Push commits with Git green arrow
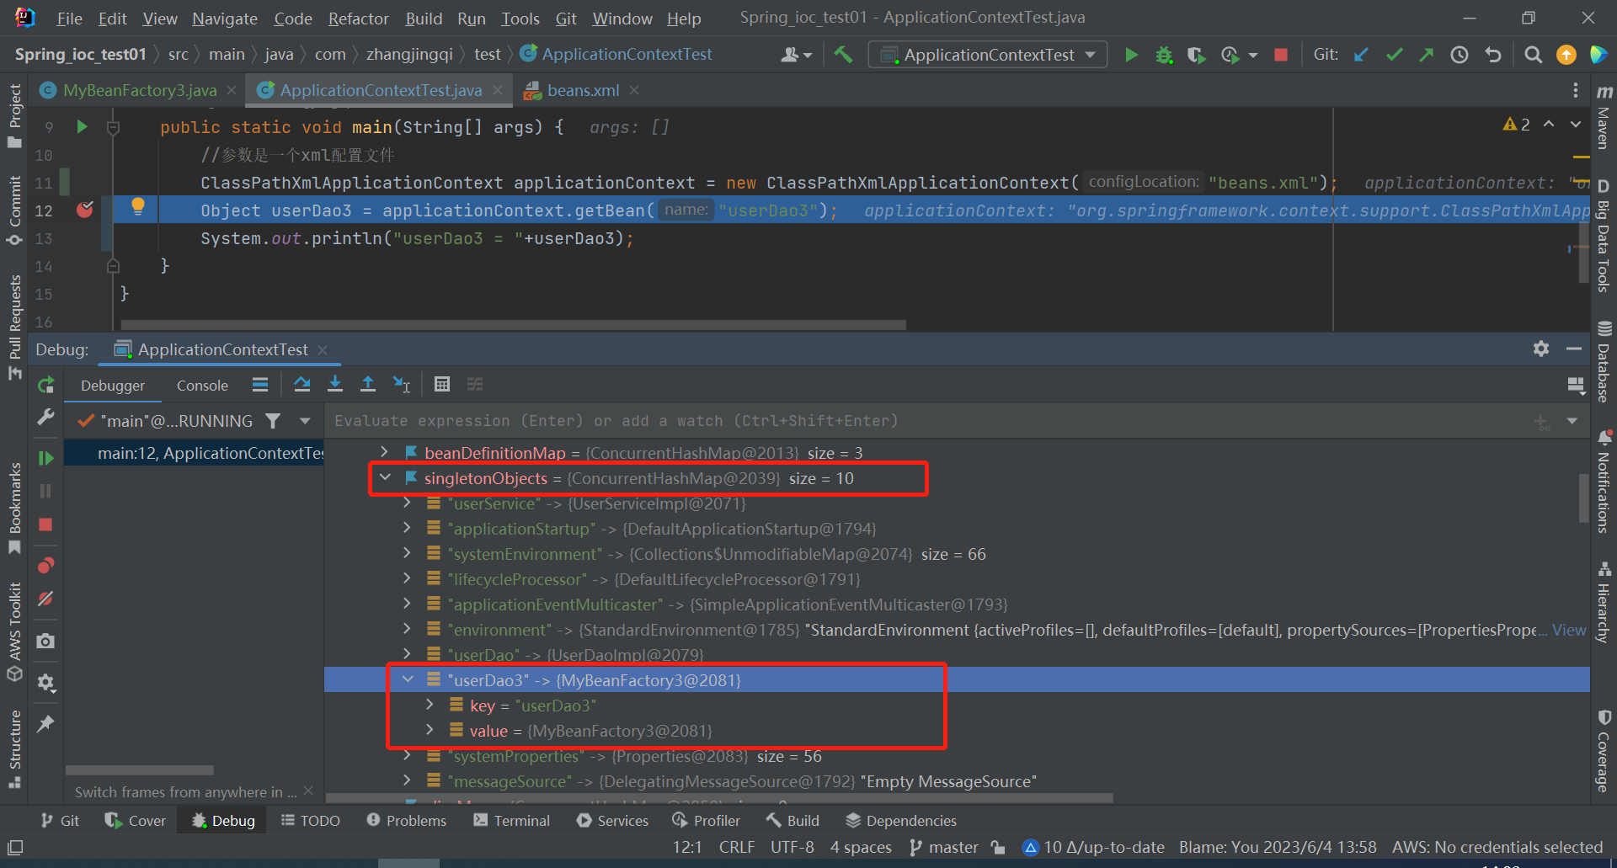Screen dimensions: 1617x868 [x=1426, y=55]
